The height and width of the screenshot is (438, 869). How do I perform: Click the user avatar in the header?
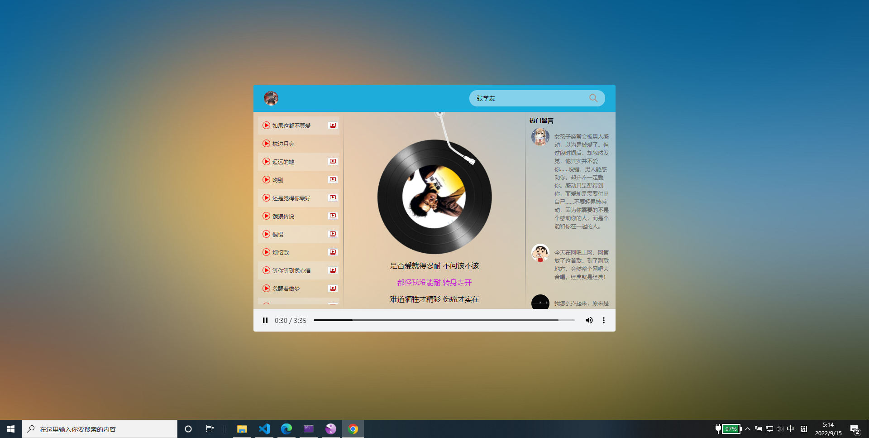click(x=271, y=98)
